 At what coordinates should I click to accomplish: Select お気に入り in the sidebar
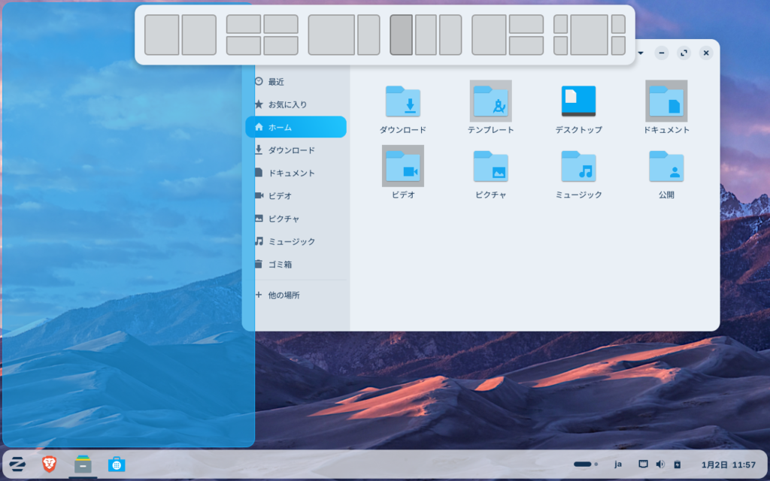[x=287, y=104]
